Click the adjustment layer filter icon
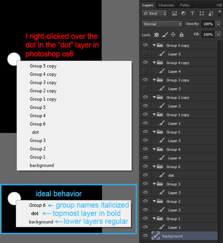The image size is (223, 243). (x=183, y=13)
